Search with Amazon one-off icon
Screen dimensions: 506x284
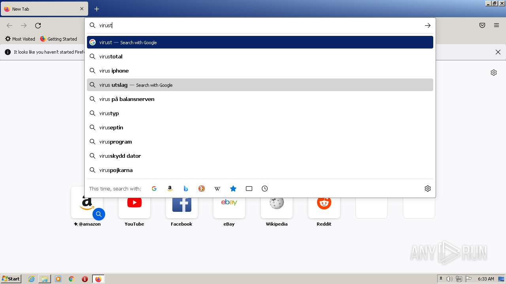pos(170,189)
